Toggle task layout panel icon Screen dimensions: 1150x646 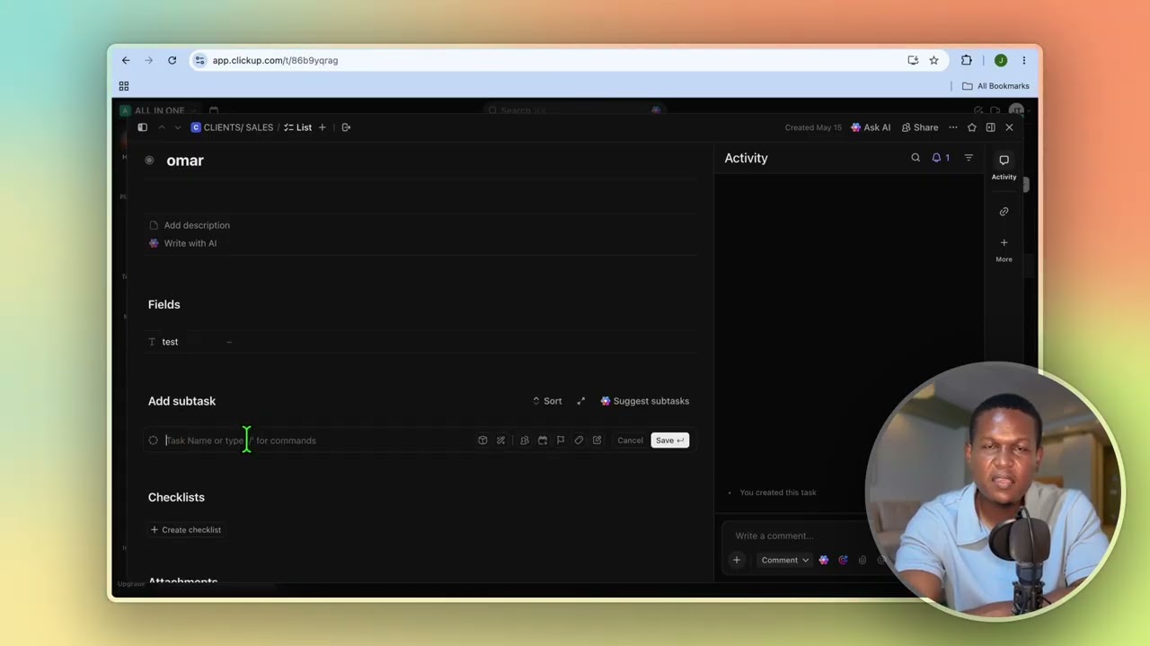pyautogui.click(x=990, y=127)
